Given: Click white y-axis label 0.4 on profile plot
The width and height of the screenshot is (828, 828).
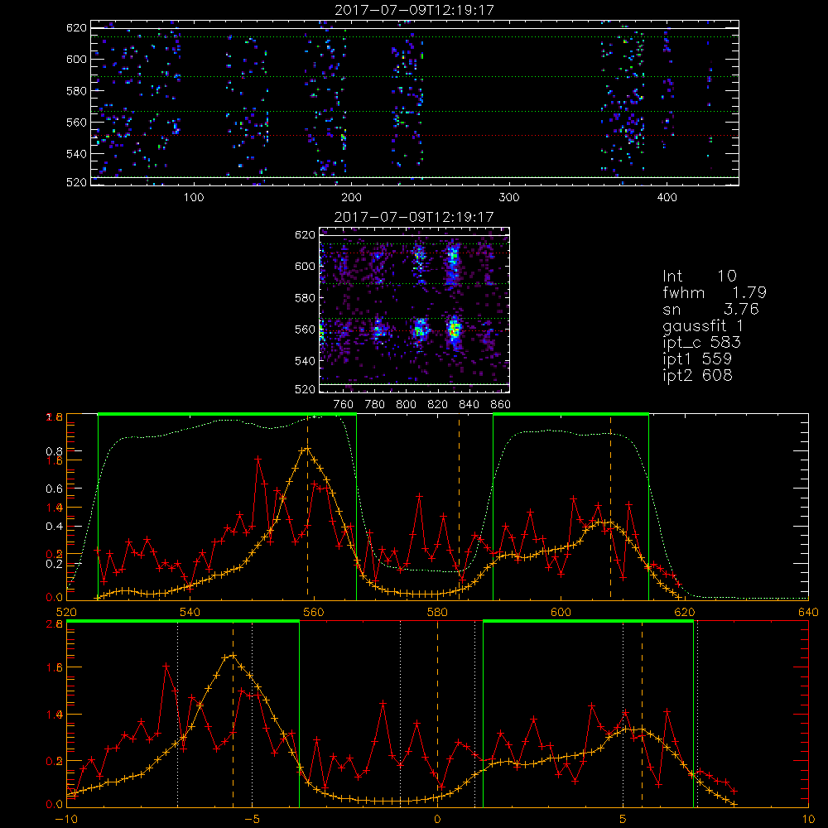Looking at the screenshot, I should pyautogui.click(x=54, y=527).
